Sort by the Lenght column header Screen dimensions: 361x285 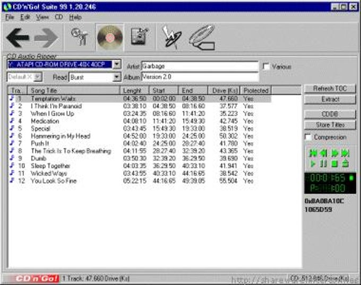tap(135, 90)
